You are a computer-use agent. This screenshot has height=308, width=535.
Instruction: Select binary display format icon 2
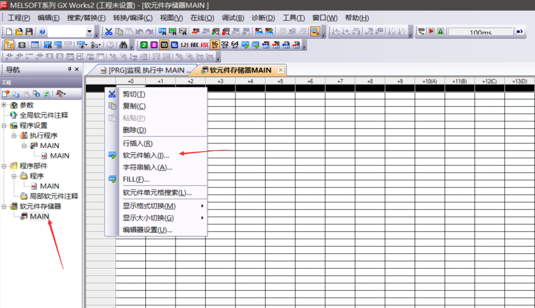[x=144, y=45]
